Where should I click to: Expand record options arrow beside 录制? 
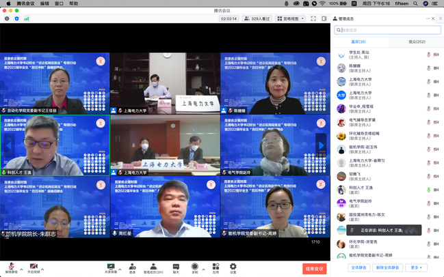coord(203,269)
